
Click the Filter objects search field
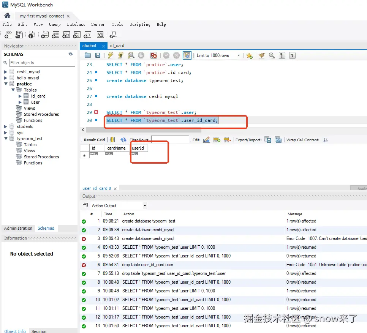click(42, 63)
